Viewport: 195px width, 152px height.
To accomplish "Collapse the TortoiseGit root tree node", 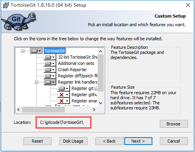I will pyautogui.click(x=23, y=51).
